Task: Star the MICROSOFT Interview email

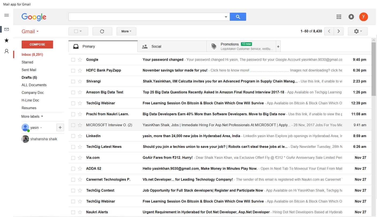Action: [80, 125]
